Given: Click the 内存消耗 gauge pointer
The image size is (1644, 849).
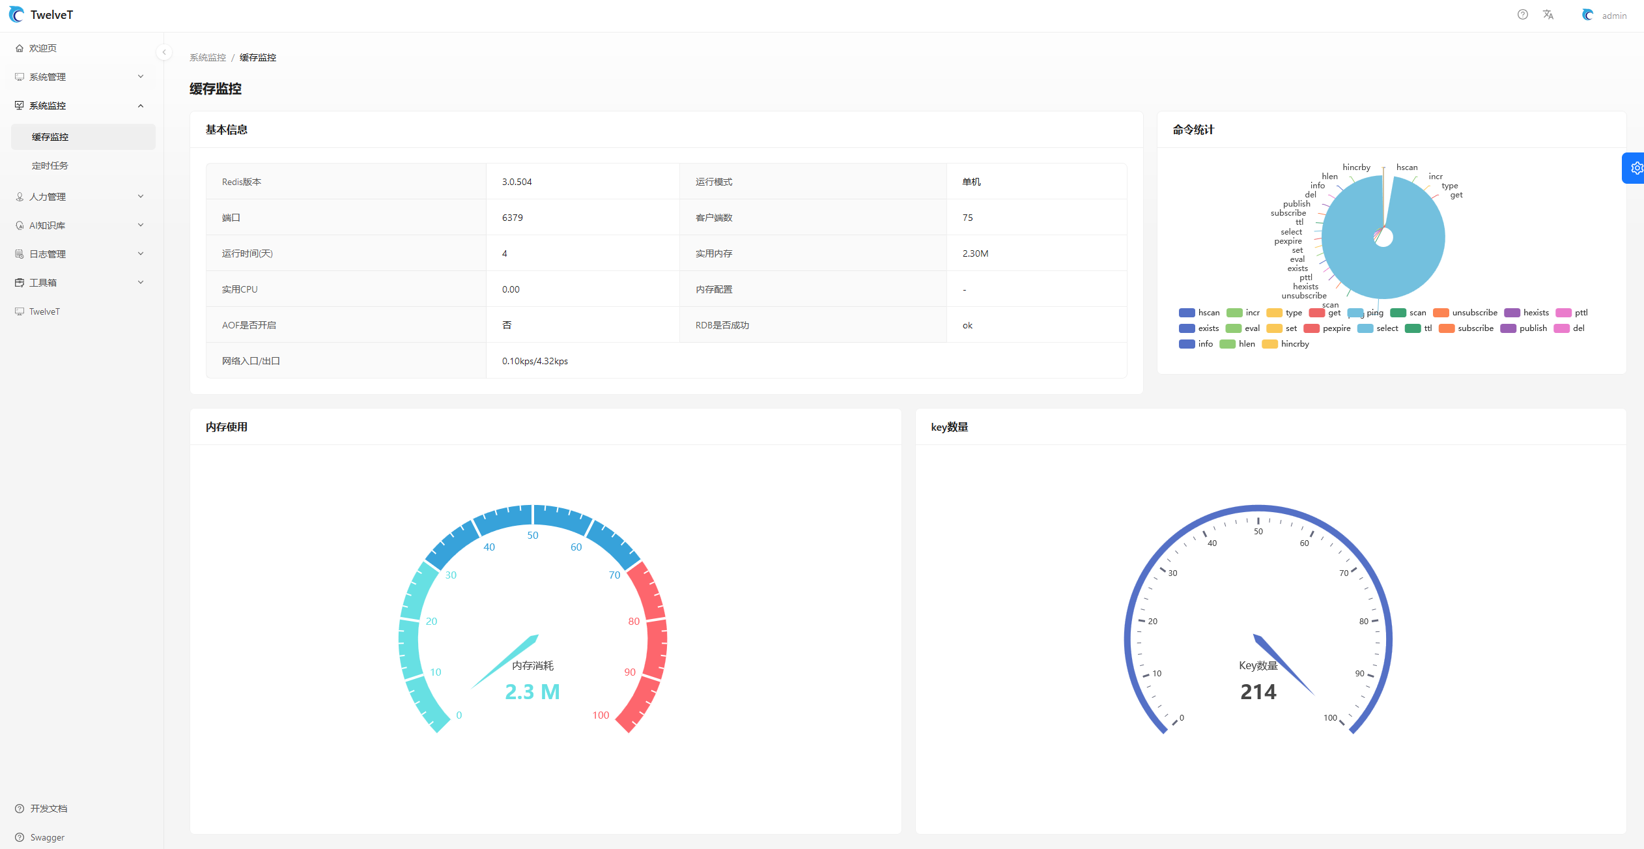Looking at the screenshot, I should click(x=505, y=661).
